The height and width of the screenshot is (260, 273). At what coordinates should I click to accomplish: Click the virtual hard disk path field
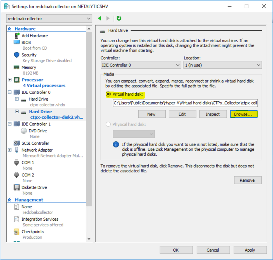(185, 103)
